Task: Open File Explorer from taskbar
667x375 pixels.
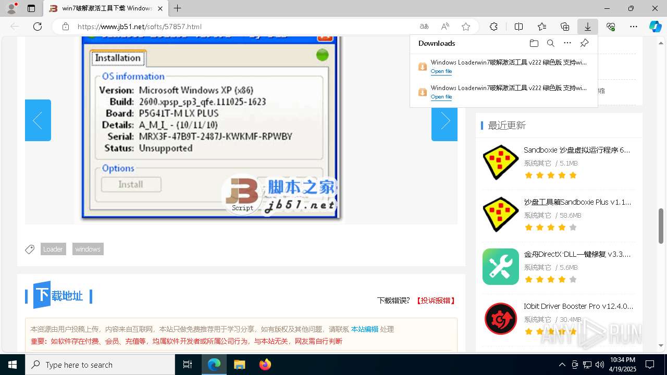Action: (239, 365)
